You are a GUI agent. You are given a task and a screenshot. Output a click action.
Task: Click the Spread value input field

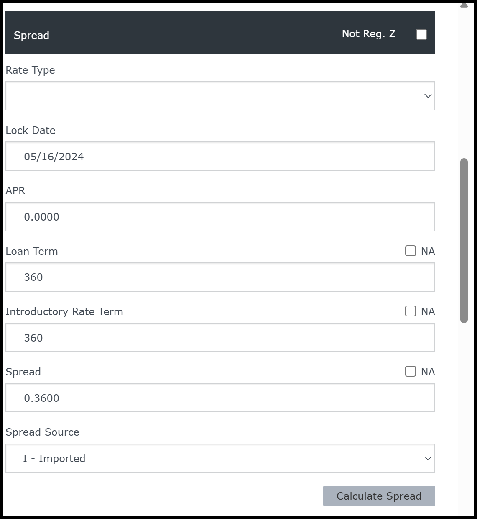(x=220, y=398)
